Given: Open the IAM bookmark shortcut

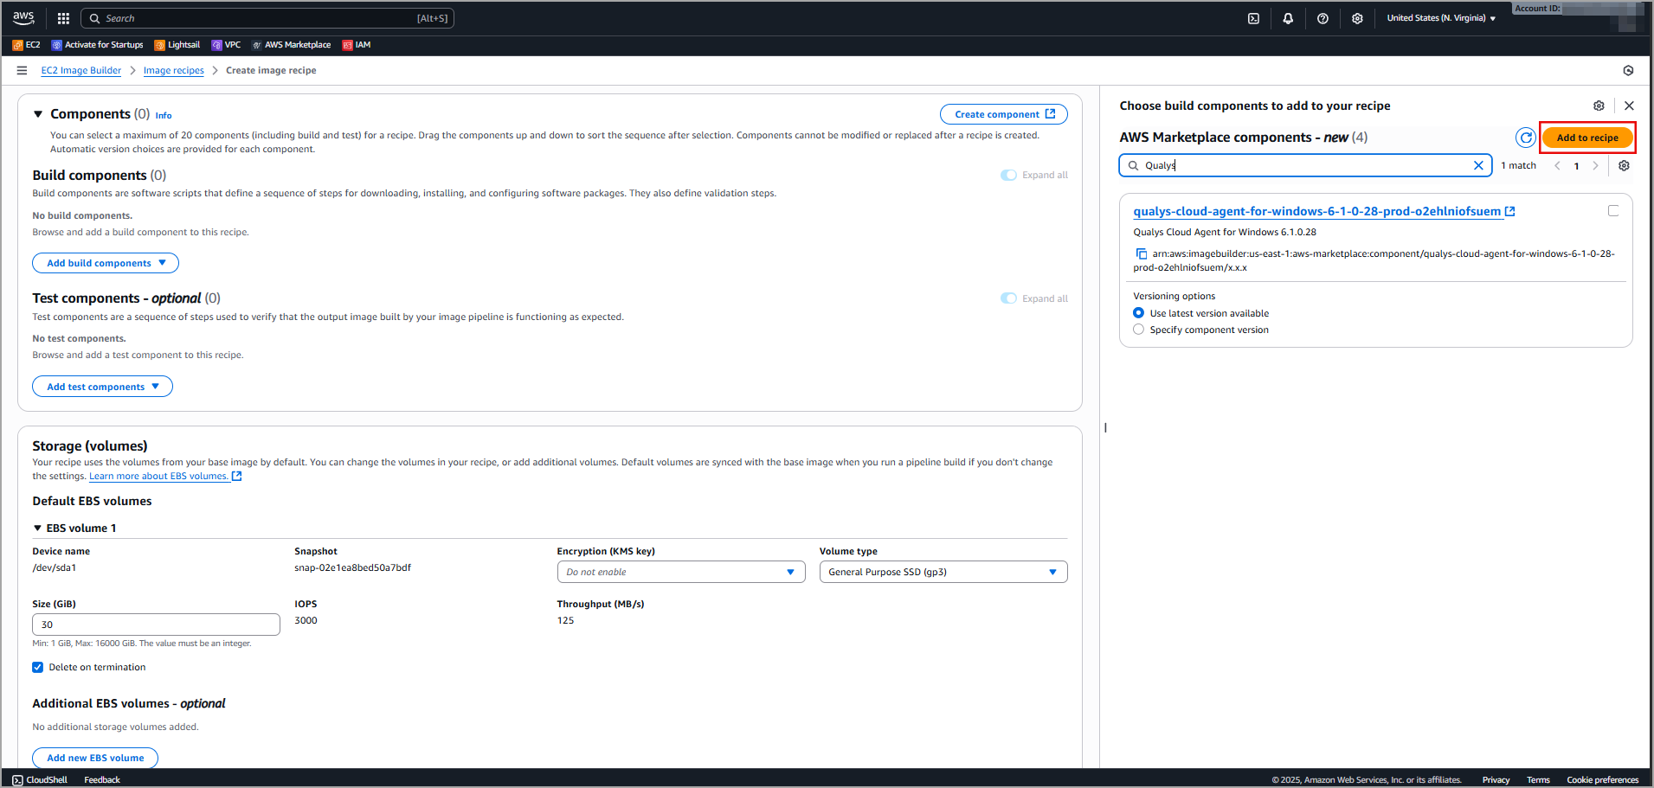Looking at the screenshot, I should point(357,45).
